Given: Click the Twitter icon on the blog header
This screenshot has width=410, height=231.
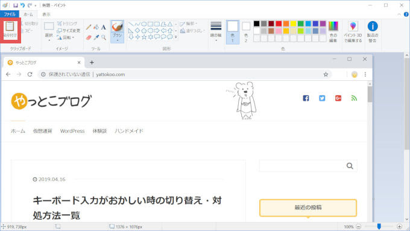Looking at the screenshot, I should click(x=322, y=98).
